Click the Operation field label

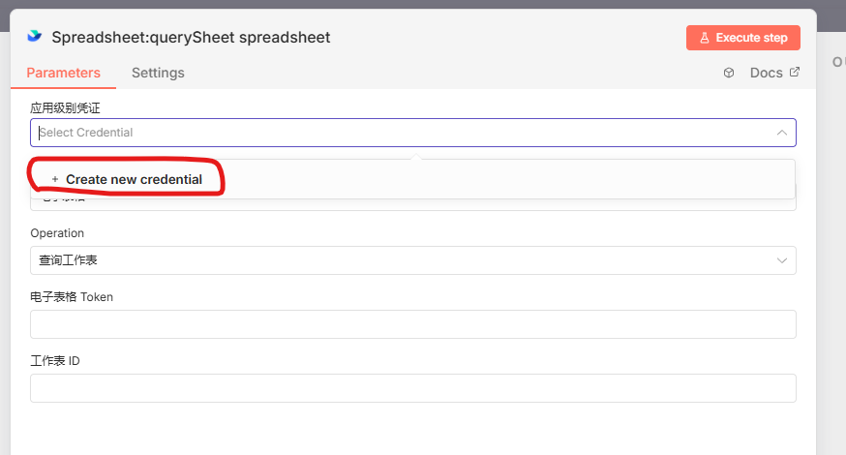(x=57, y=233)
